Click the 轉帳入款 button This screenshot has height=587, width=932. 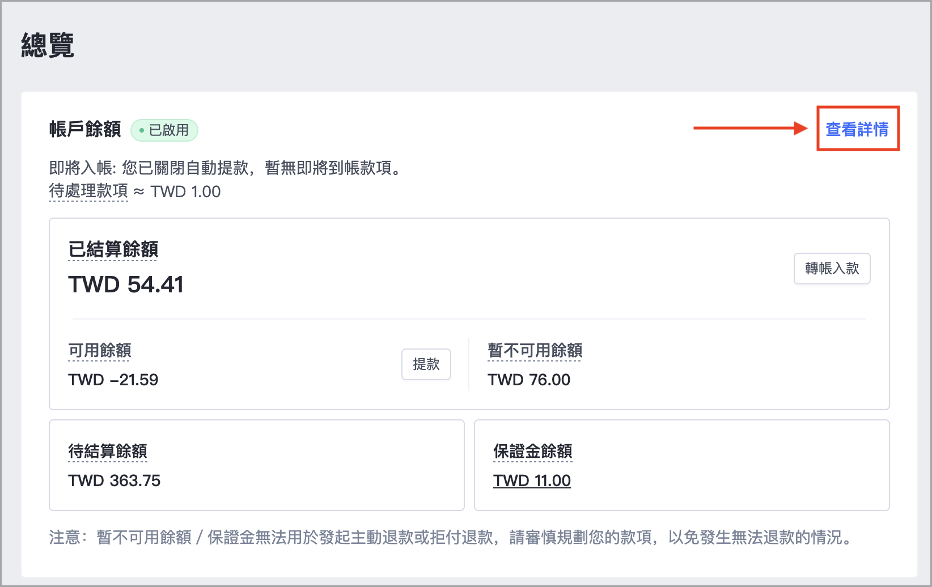(832, 269)
